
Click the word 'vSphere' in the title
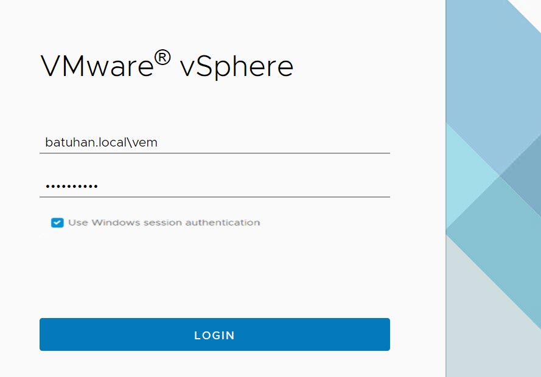pos(237,66)
